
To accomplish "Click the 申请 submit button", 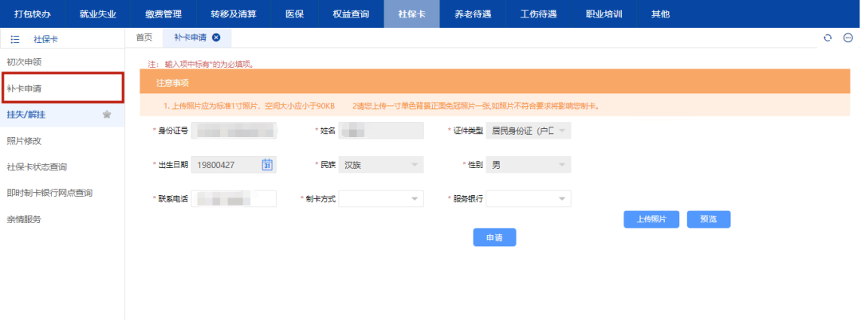I will (494, 237).
